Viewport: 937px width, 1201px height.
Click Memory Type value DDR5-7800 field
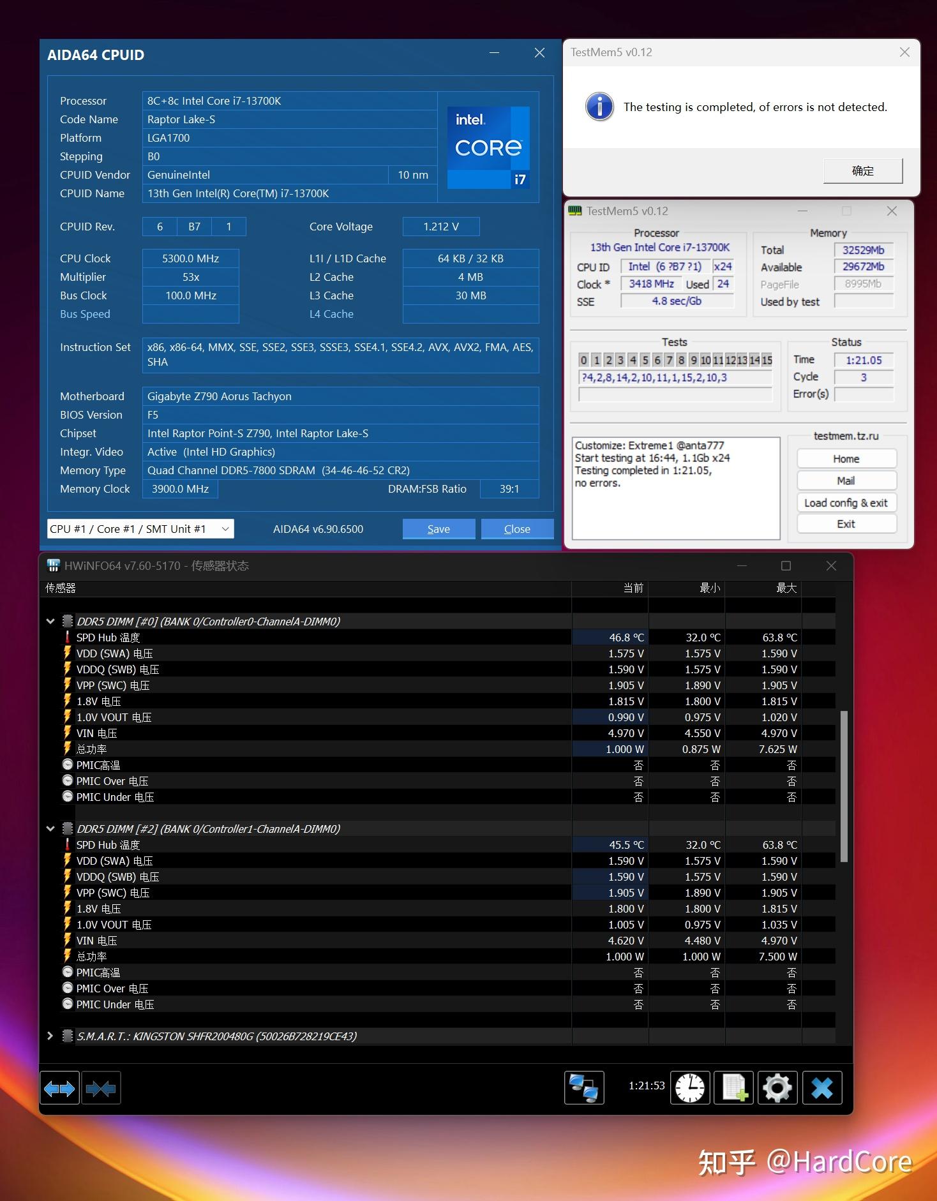coord(341,470)
